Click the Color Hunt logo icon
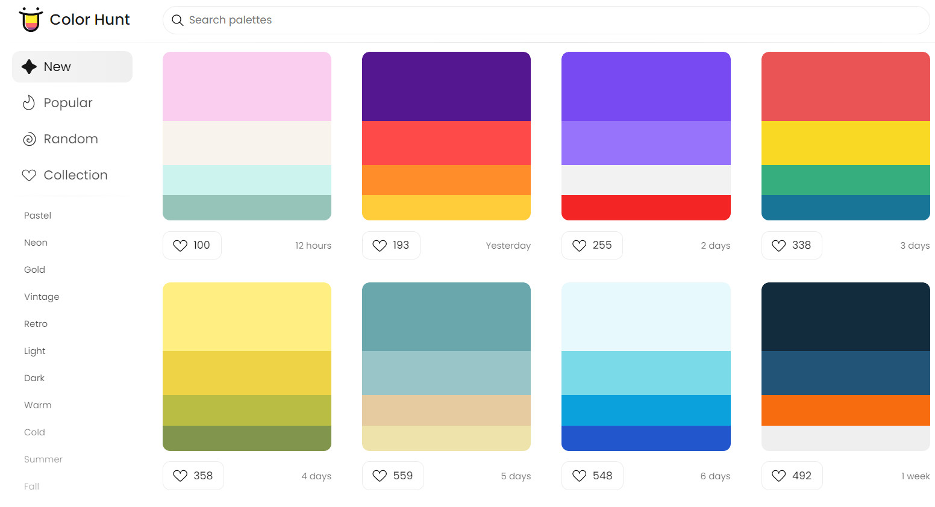This screenshot has height=507, width=935. (31, 20)
